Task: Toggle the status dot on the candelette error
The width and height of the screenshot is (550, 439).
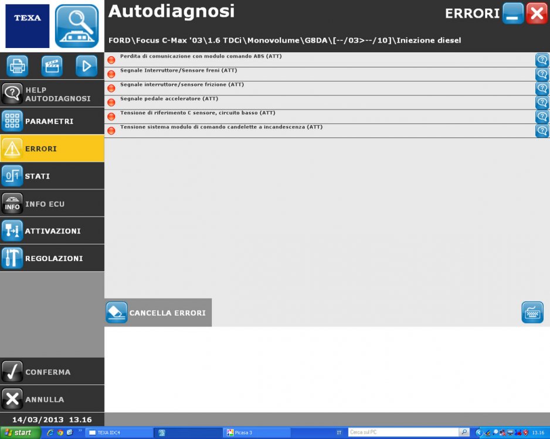Action: [111, 130]
